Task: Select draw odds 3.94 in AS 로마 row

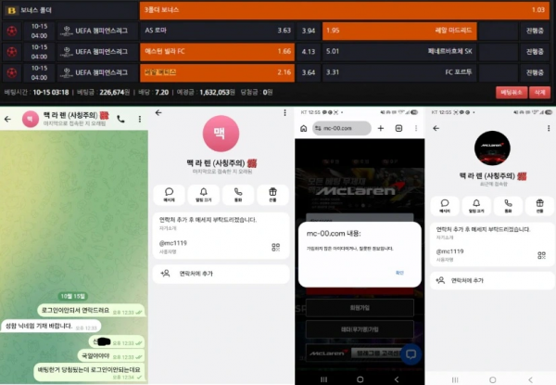Action: [x=309, y=31]
